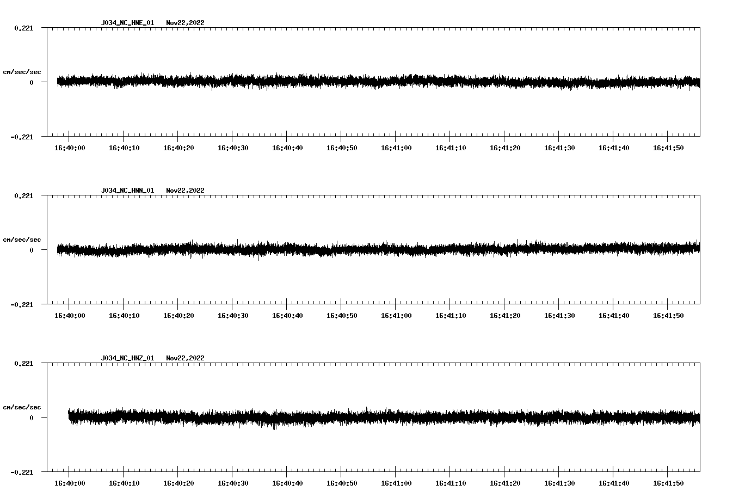Click 16:40:50 time label under HNZ plot
The width and height of the screenshot is (739, 503).
[x=342, y=483]
